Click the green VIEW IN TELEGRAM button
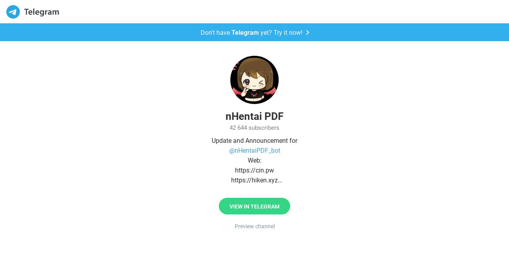Image resolution: width=509 pixels, height=254 pixels. tap(254, 206)
